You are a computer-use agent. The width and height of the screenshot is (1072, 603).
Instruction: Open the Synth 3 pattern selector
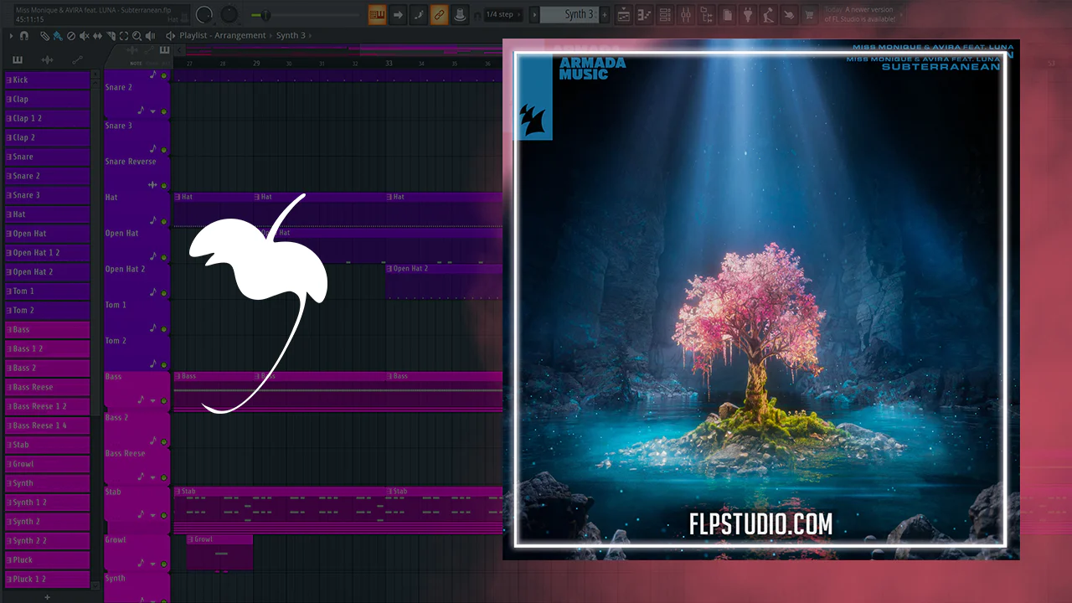[x=569, y=14]
